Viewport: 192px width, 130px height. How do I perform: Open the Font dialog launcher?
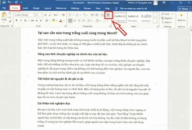tap(65, 26)
